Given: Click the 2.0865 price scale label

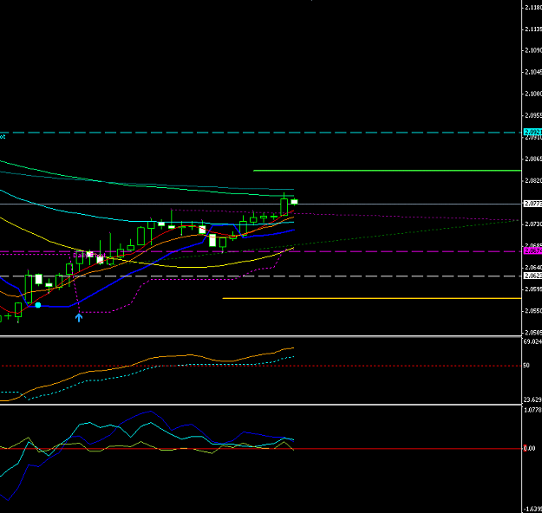Looking at the screenshot, I should [533, 159].
